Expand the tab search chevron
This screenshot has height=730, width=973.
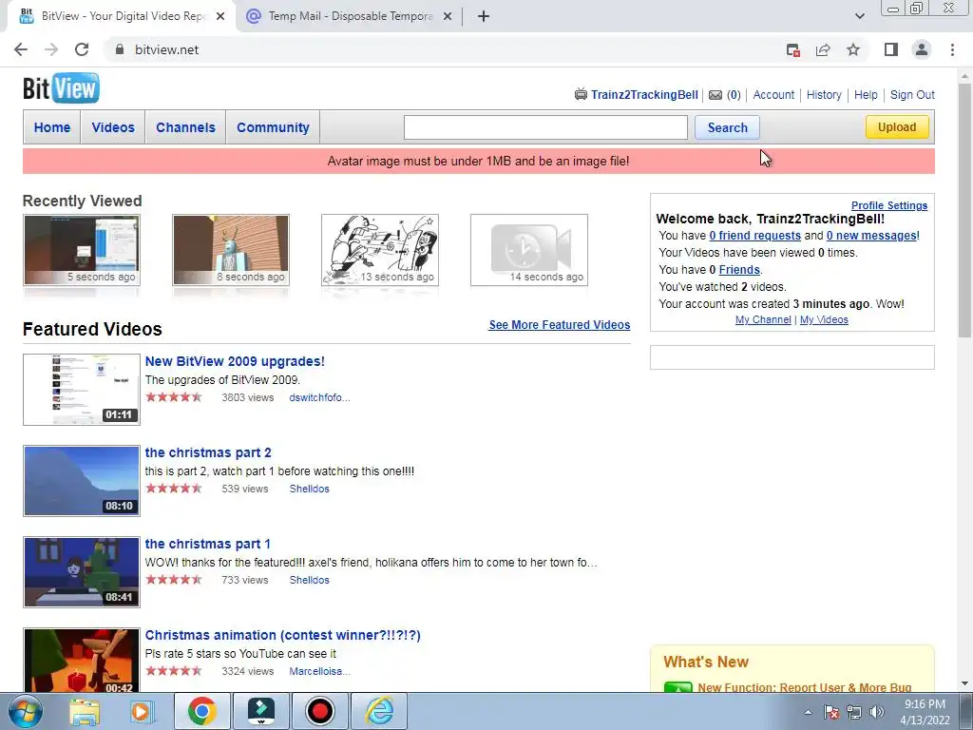tap(859, 16)
